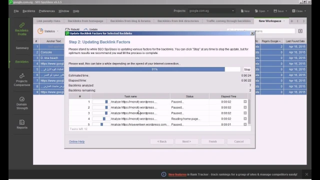The height and width of the screenshot is (180, 320).
Task: Sort by Status column header
Action: coord(189,96)
